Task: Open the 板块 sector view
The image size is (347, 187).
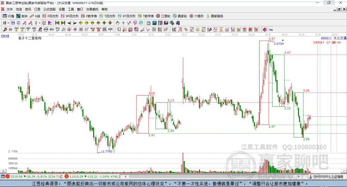Action: click(22, 16)
